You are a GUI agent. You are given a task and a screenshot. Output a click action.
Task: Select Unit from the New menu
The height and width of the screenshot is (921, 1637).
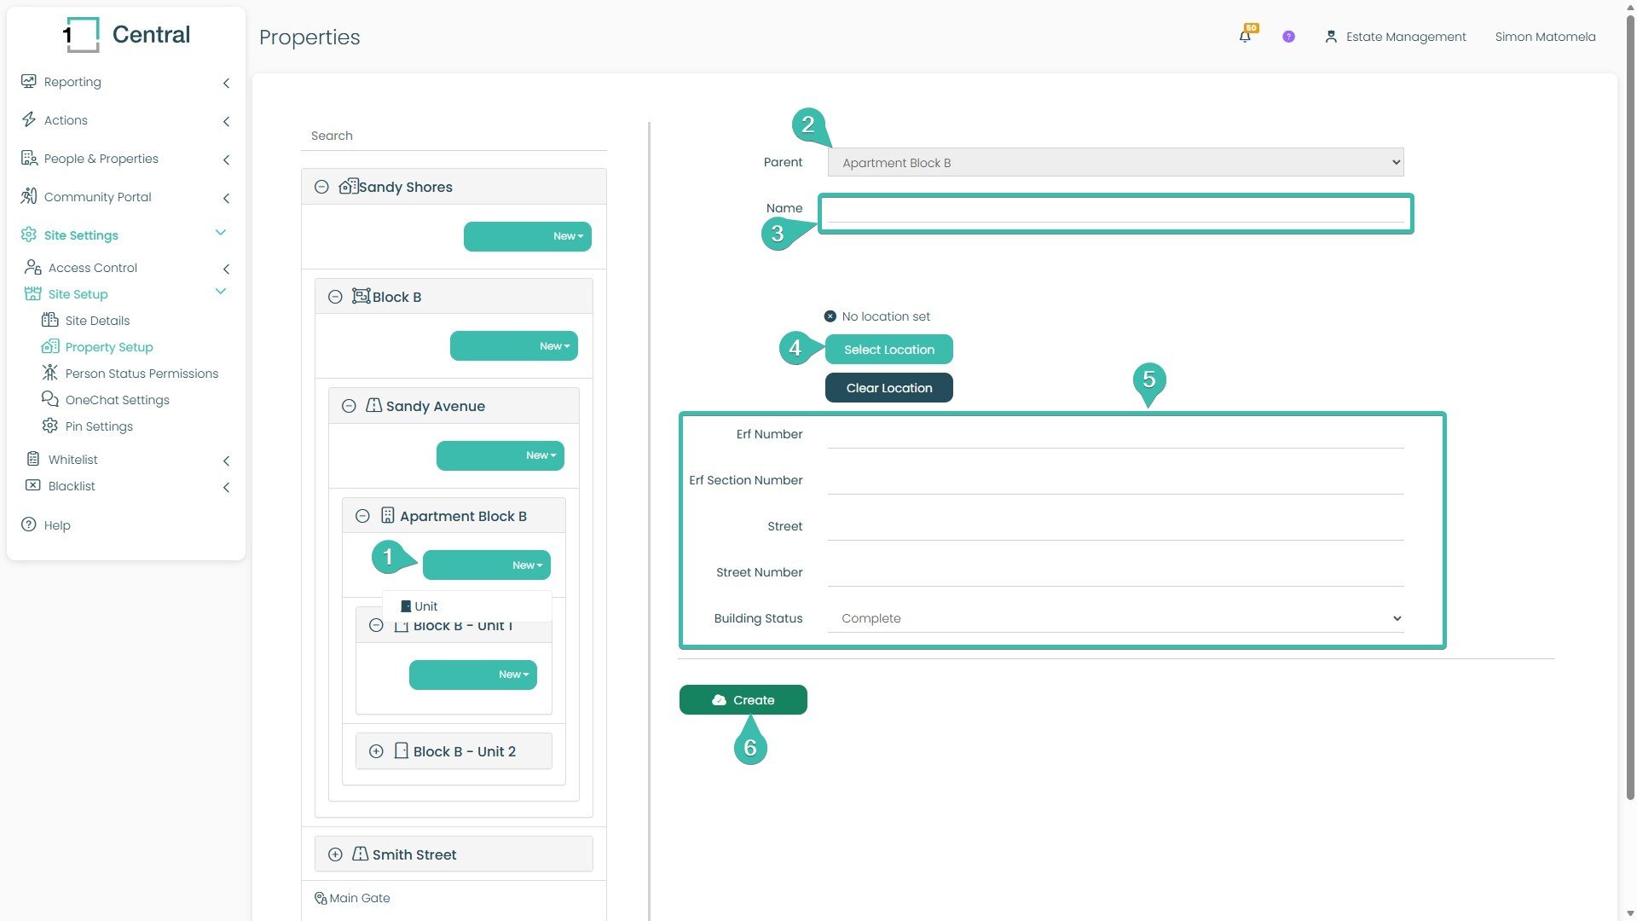[419, 606]
